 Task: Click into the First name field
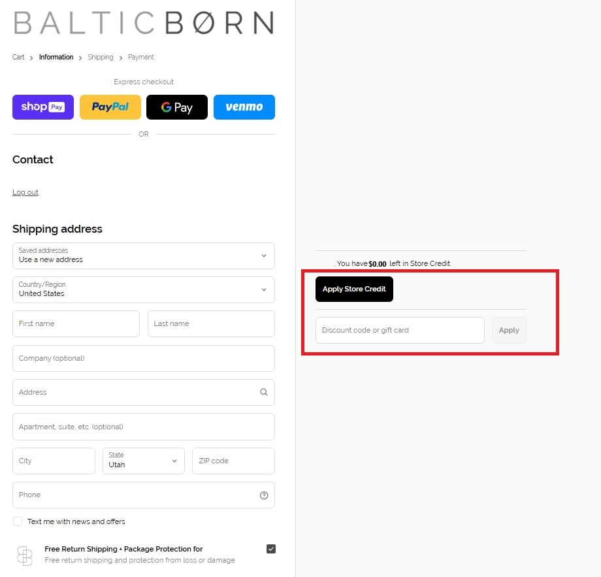click(x=76, y=324)
